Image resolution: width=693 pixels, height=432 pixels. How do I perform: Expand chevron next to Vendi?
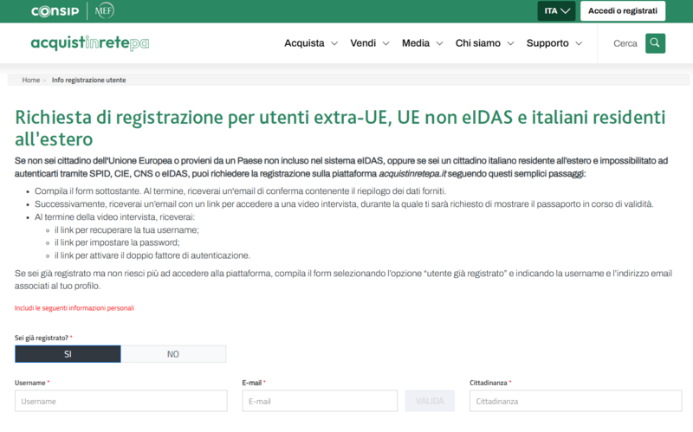(x=385, y=44)
